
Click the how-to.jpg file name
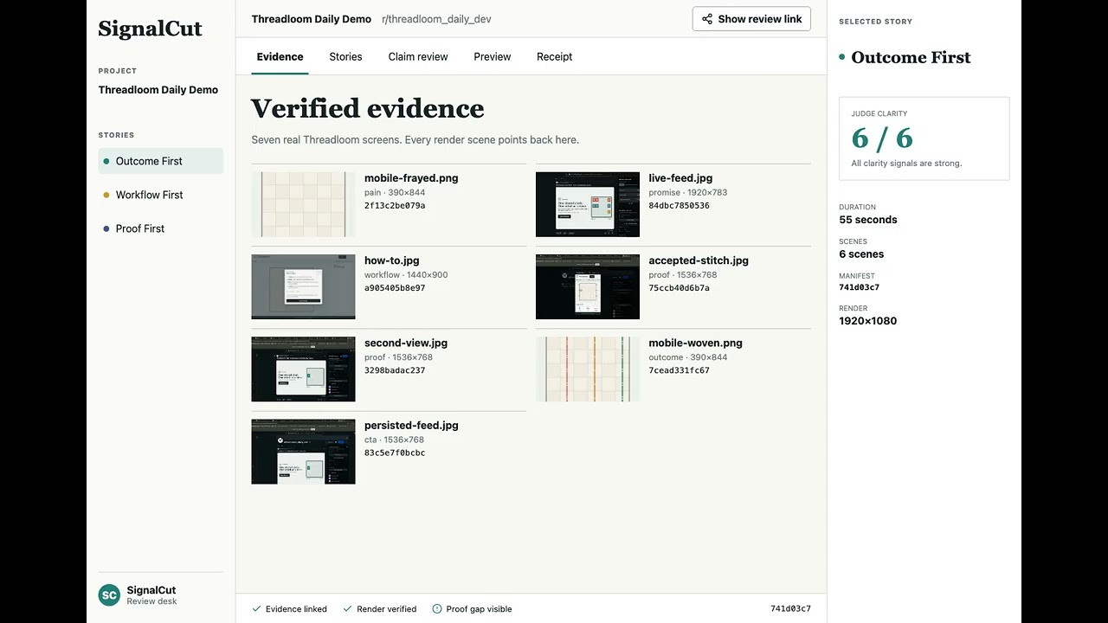tap(392, 260)
